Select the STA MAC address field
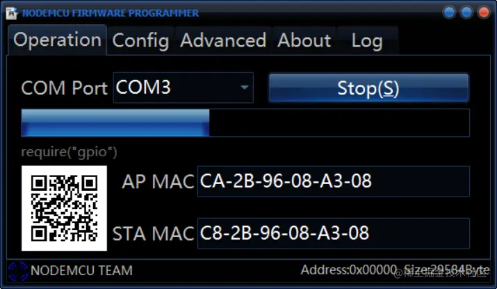The height and width of the screenshot is (289, 497). (x=334, y=233)
